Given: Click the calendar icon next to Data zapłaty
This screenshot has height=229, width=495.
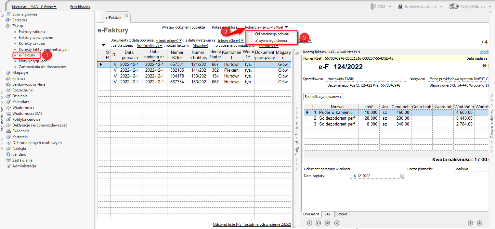Looking at the screenshot, I should pos(402,176).
